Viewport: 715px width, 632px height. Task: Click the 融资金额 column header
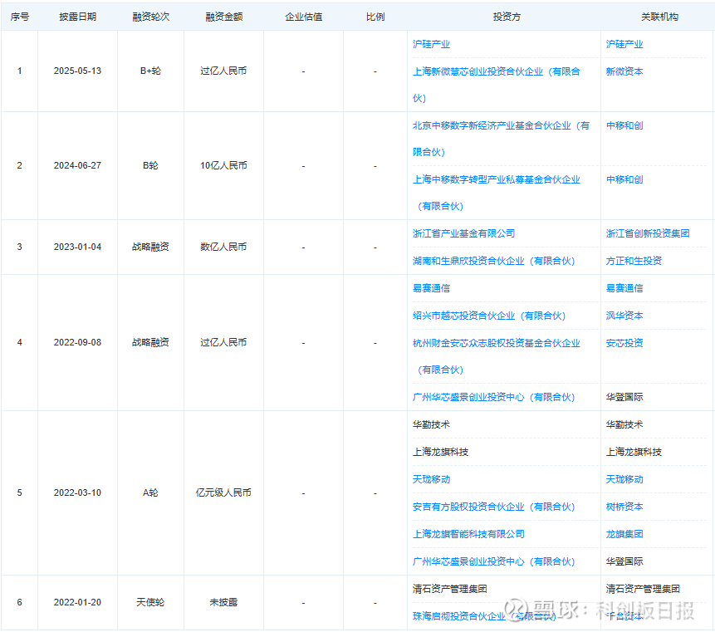(223, 17)
